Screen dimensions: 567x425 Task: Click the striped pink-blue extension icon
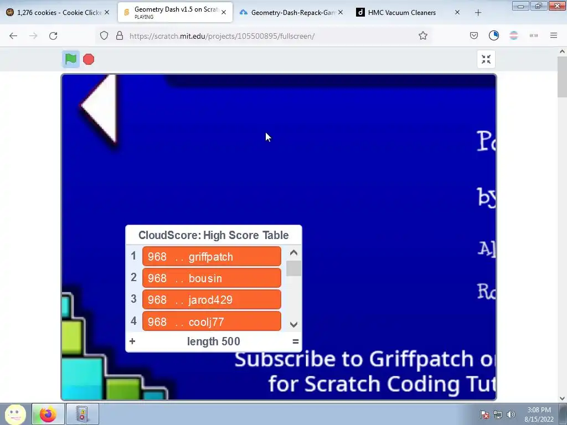click(x=514, y=35)
